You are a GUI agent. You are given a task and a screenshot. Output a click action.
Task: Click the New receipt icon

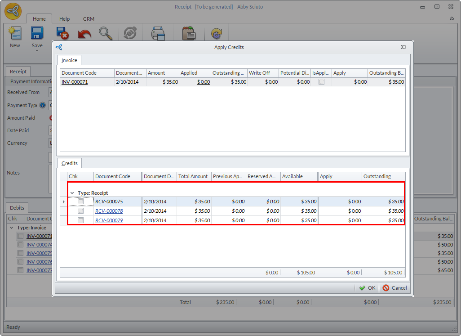[15, 34]
